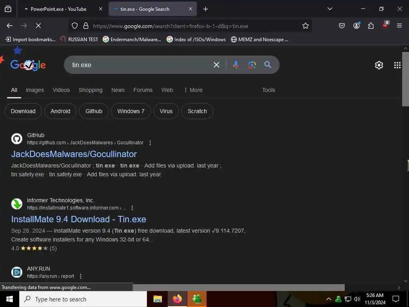Select the Android suggestion chip

point(60,111)
